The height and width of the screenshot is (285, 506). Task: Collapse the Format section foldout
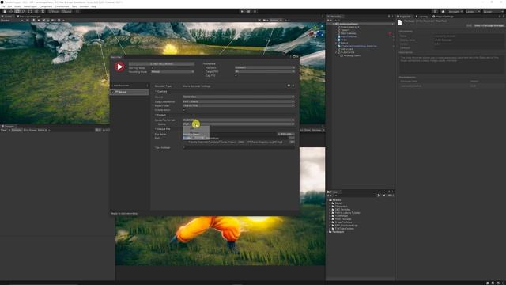click(x=156, y=115)
